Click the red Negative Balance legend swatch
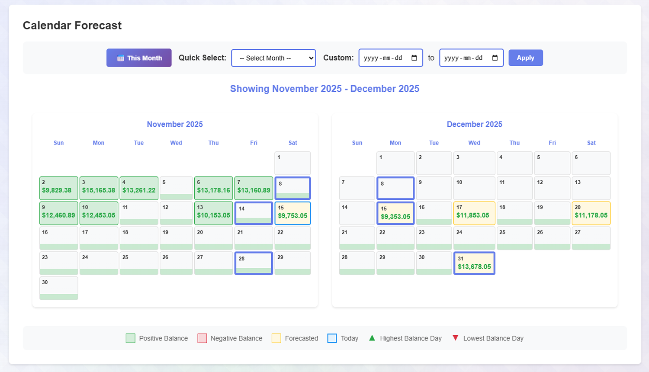Viewport: 649px width, 372px height. (x=202, y=338)
